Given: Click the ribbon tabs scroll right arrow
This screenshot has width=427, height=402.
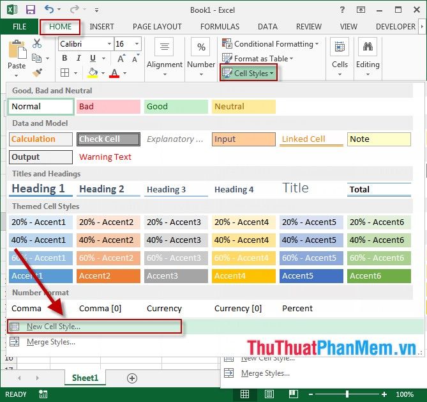Looking at the screenshot, I should pyautogui.click(x=422, y=27).
